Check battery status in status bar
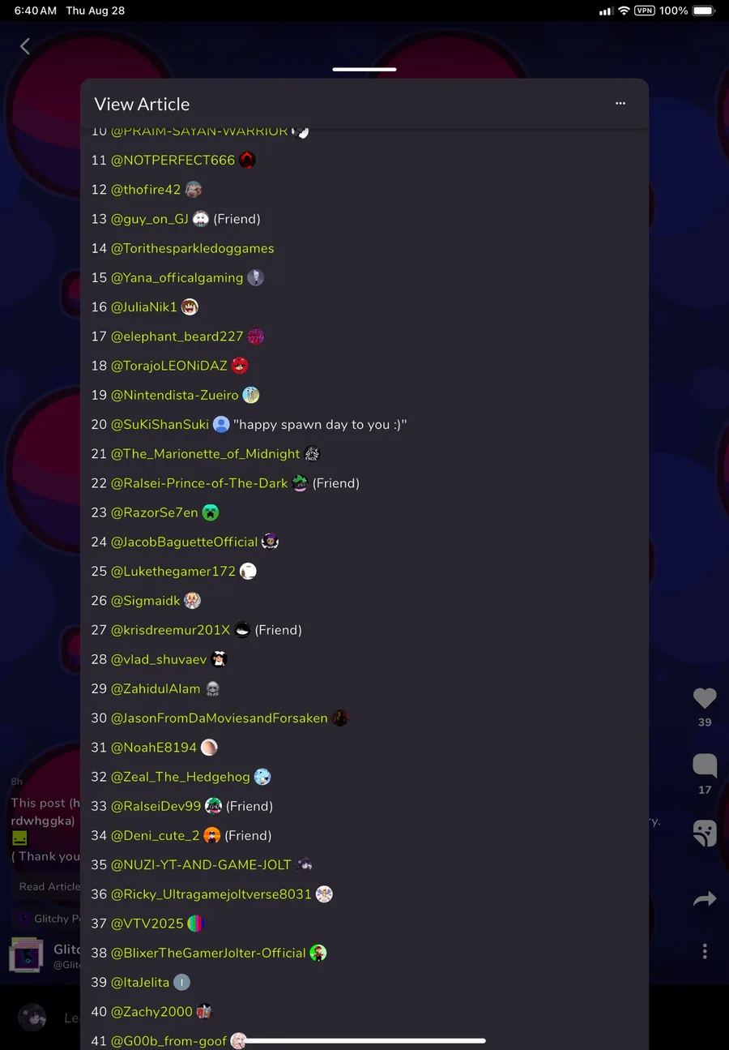Viewport: 729px width, 1050px height. click(x=704, y=11)
